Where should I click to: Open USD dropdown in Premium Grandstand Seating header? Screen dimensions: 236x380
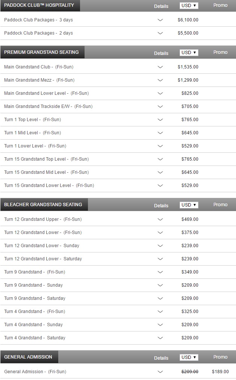[189, 53]
